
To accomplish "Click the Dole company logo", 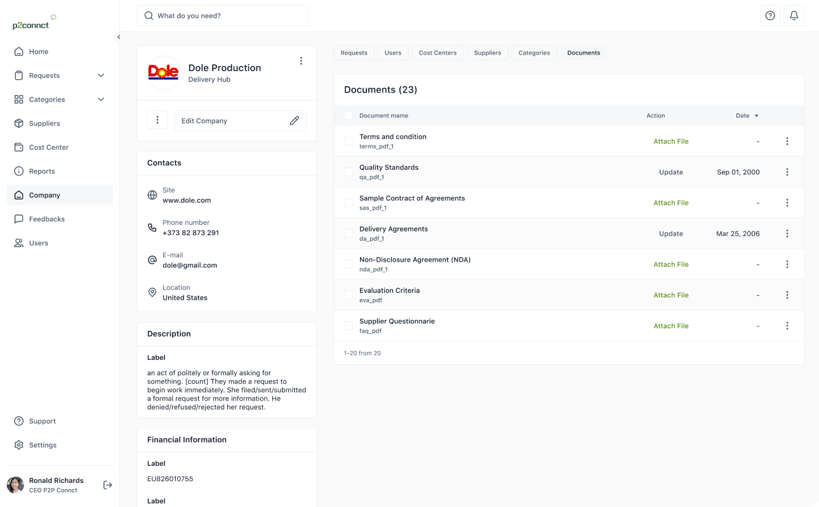I will point(163,73).
